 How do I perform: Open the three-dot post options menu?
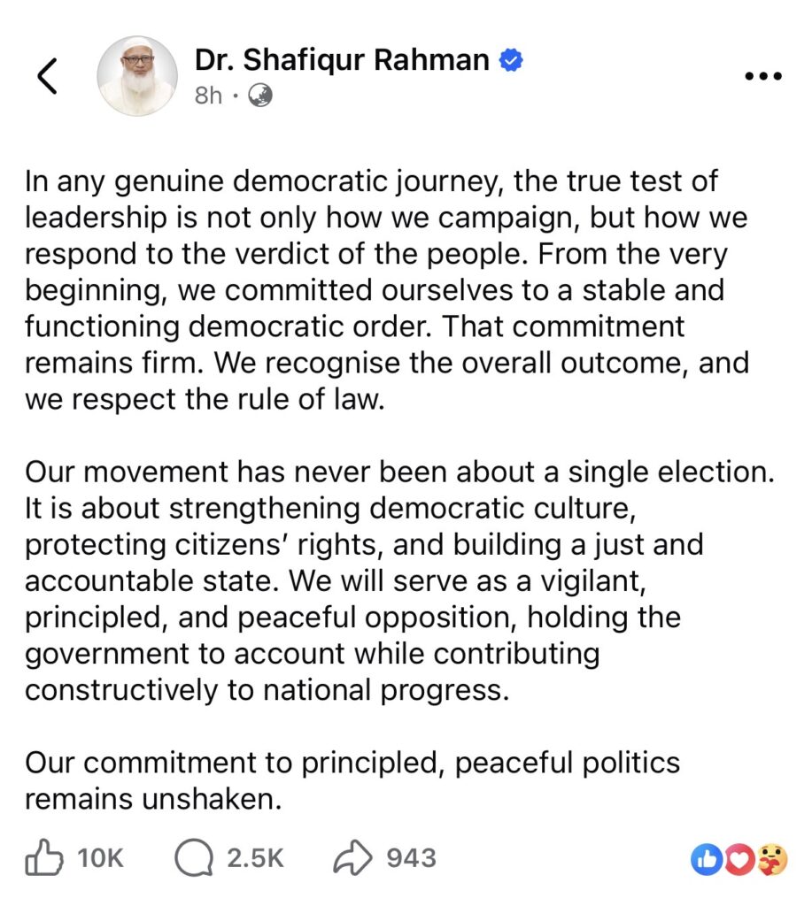(762, 77)
